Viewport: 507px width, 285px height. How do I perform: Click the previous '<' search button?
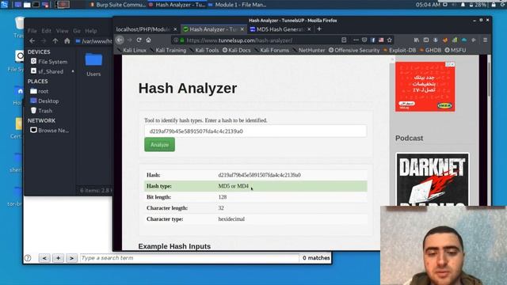44,258
